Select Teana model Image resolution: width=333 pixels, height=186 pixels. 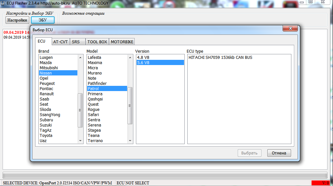pyautogui.click(x=107, y=136)
